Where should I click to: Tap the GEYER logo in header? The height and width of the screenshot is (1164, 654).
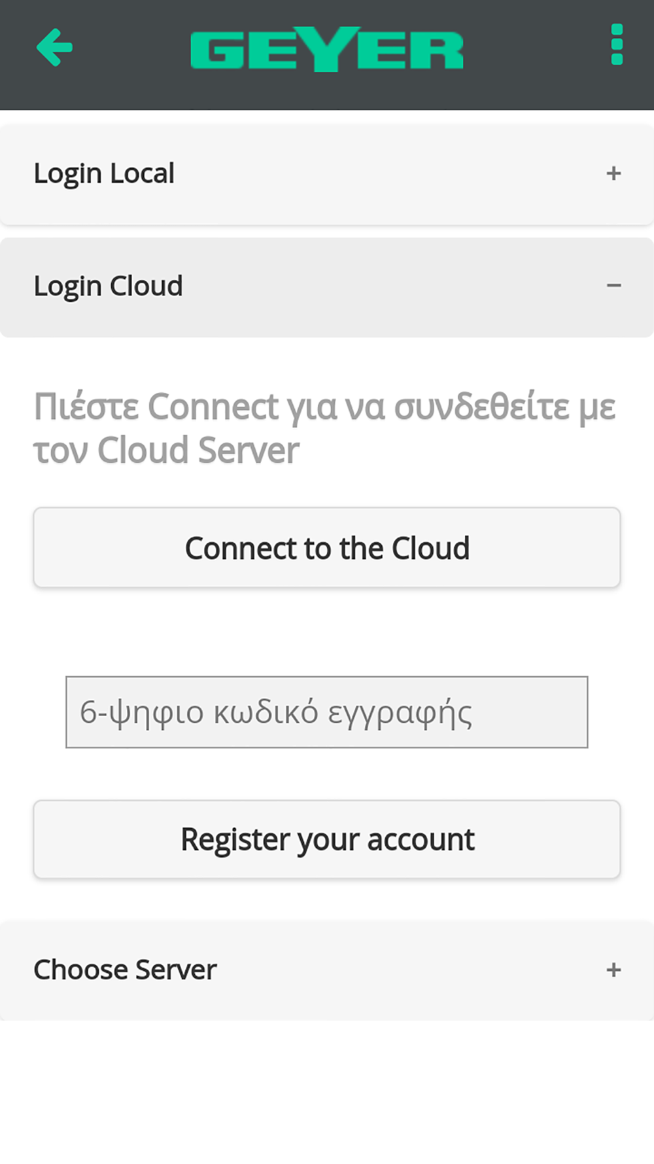coord(327,49)
